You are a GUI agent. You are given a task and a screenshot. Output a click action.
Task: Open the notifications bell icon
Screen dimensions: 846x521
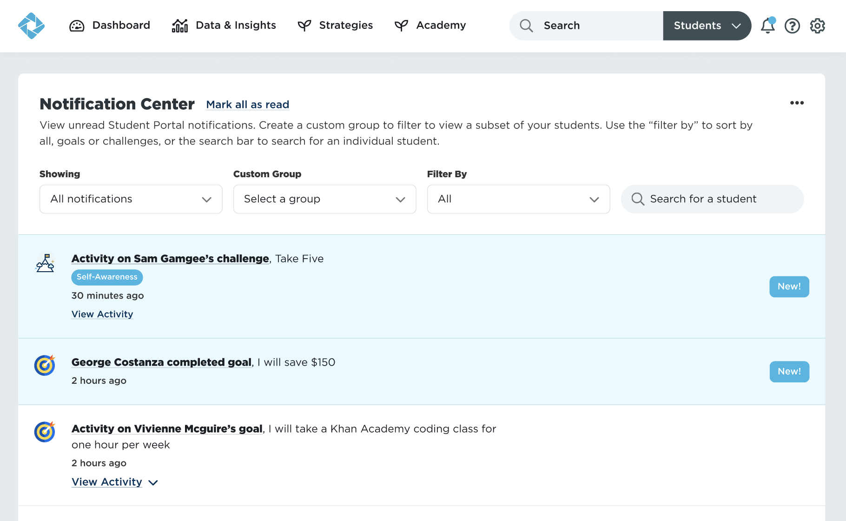pyautogui.click(x=767, y=26)
